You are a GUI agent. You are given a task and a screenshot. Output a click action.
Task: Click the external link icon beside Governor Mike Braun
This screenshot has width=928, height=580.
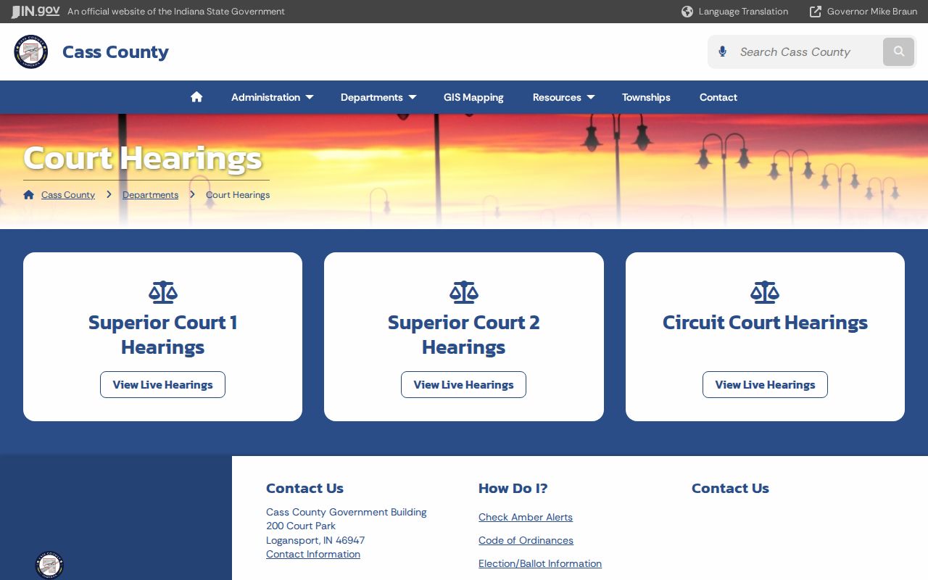coord(816,12)
